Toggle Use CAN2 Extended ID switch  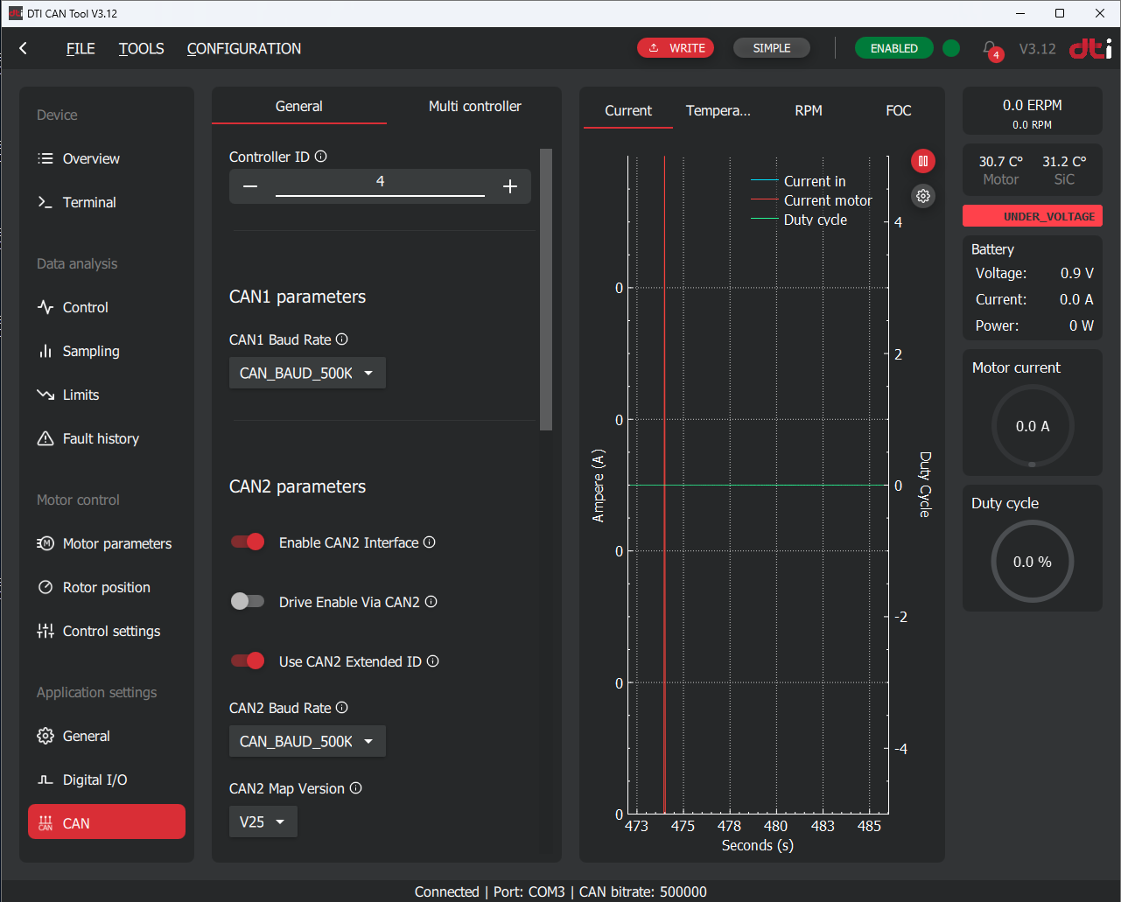point(248,661)
